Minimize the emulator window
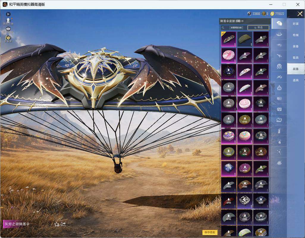Image resolution: width=305 pixels, height=238 pixels. point(271,4)
